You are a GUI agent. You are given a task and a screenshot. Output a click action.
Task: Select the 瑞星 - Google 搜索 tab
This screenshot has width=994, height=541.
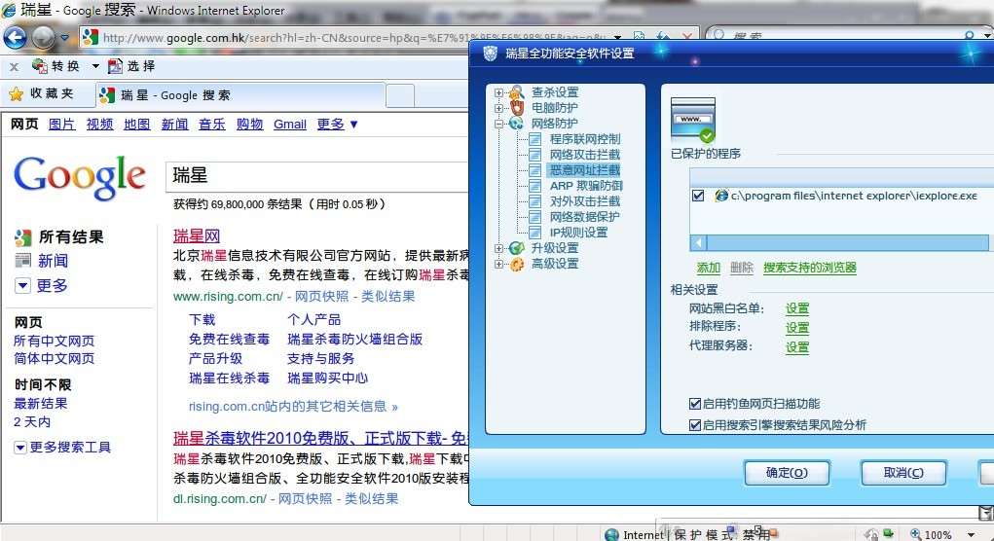point(240,95)
